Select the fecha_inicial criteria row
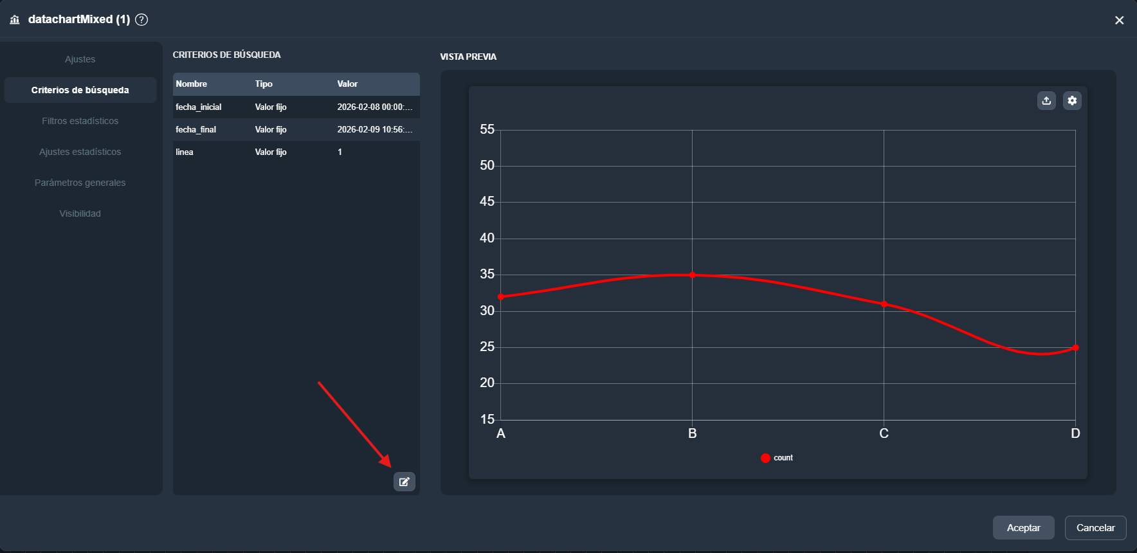The width and height of the screenshot is (1137, 553). (x=296, y=107)
